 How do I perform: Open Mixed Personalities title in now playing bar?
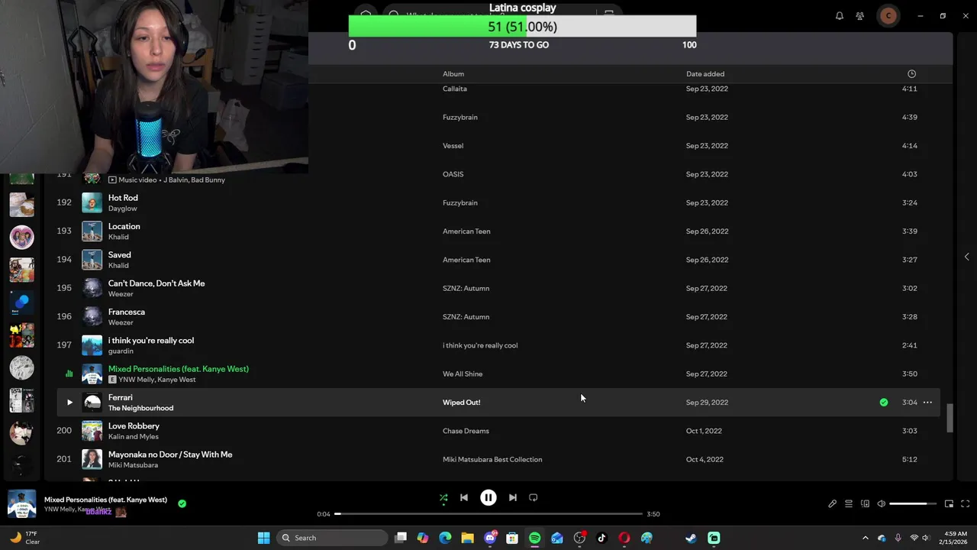point(105,500)
